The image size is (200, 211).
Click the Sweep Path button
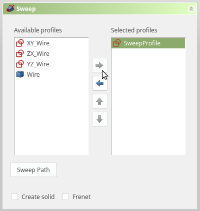(x=33, y=170)
